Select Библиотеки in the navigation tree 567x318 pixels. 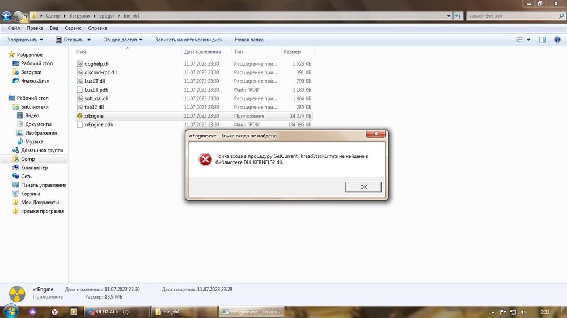point(35,106)
